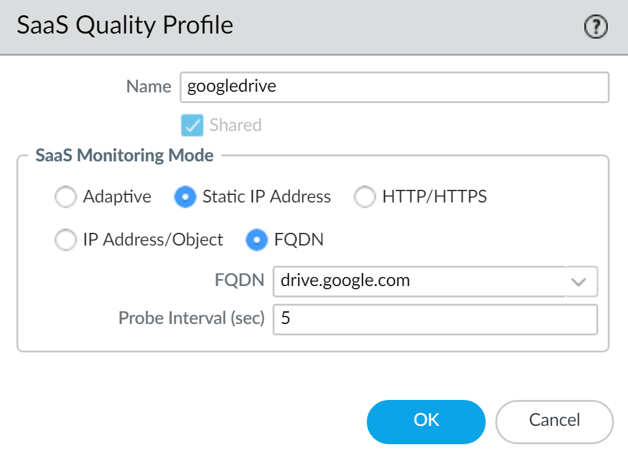628x467 pixels.
Task: Click the Name field containing googledrive
Action: point(394,87)
